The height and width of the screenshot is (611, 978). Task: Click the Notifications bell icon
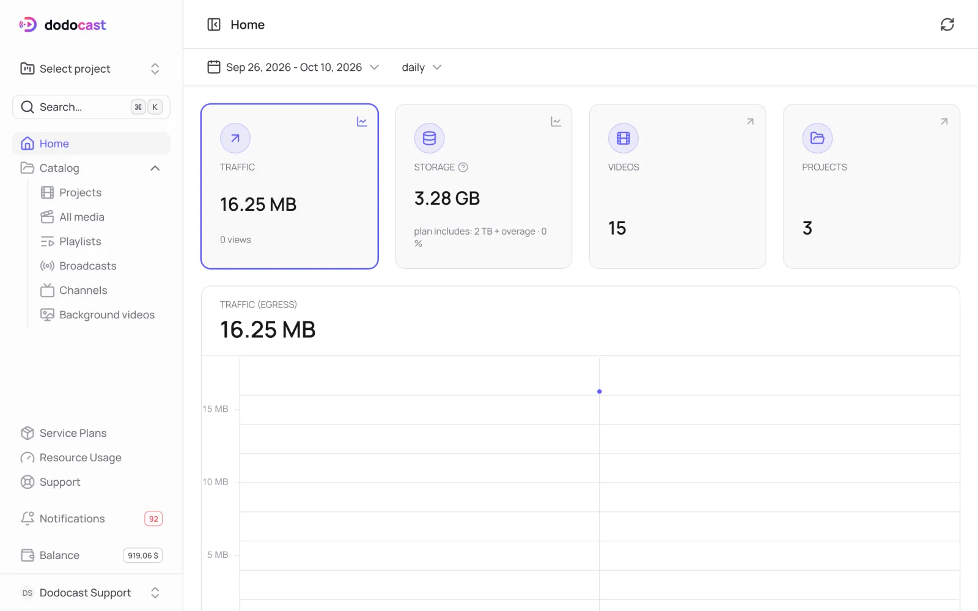tap(28, 519)
